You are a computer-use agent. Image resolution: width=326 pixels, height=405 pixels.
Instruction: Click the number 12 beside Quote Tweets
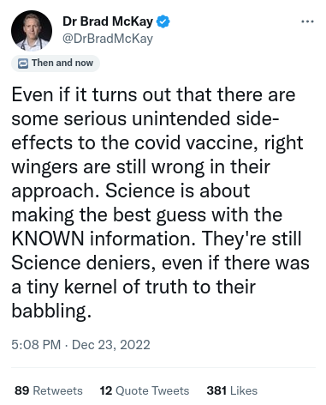pyautogui.click(x=106, y=390)
